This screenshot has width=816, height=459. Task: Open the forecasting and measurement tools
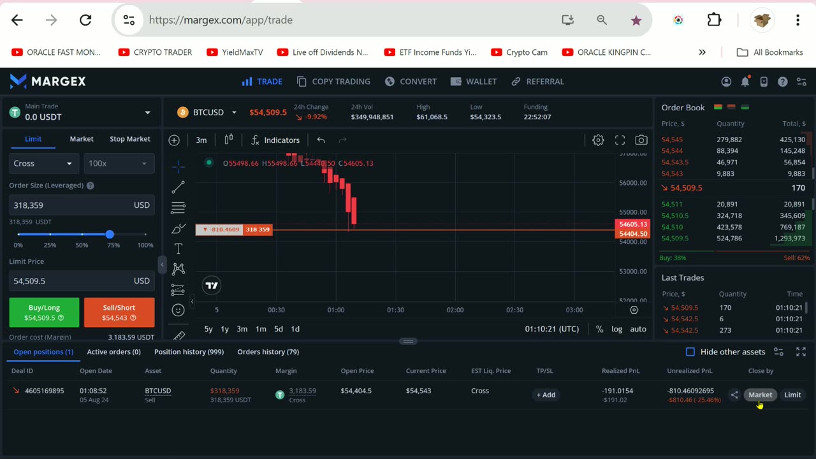pyautogui.click(x=178, y=289)
